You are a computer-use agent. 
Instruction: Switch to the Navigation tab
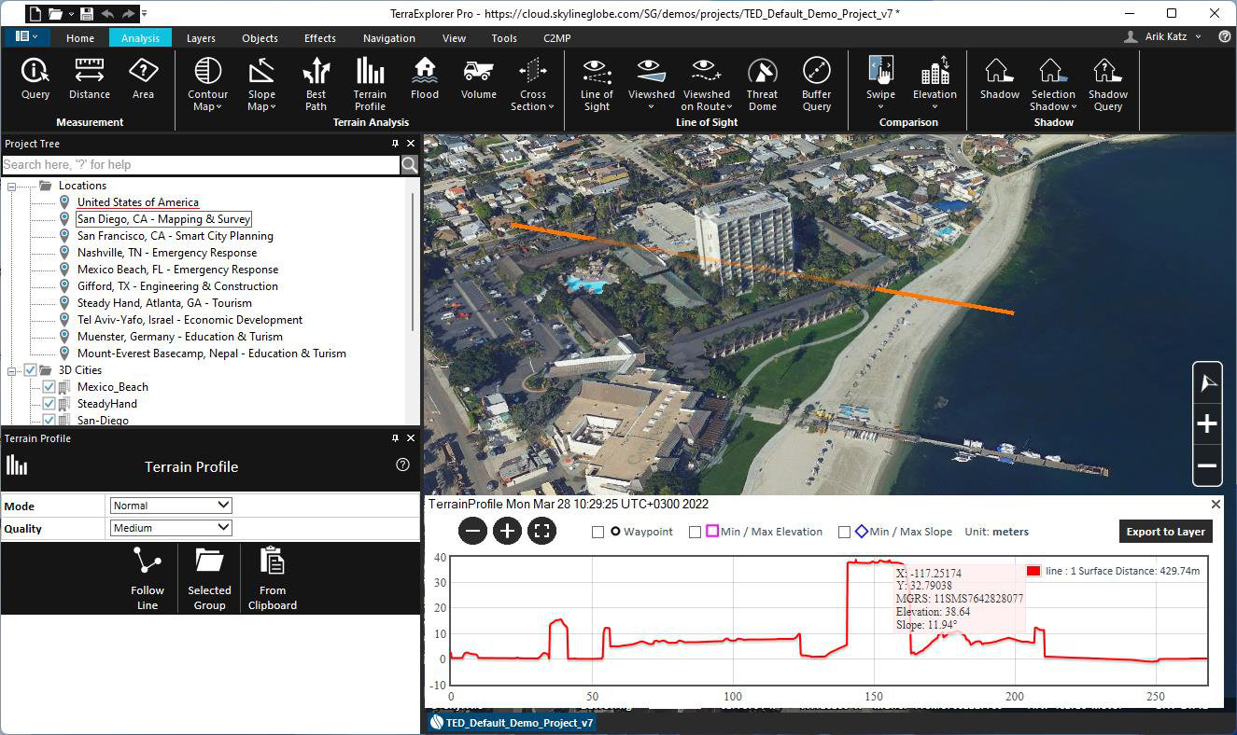[389, 38]
